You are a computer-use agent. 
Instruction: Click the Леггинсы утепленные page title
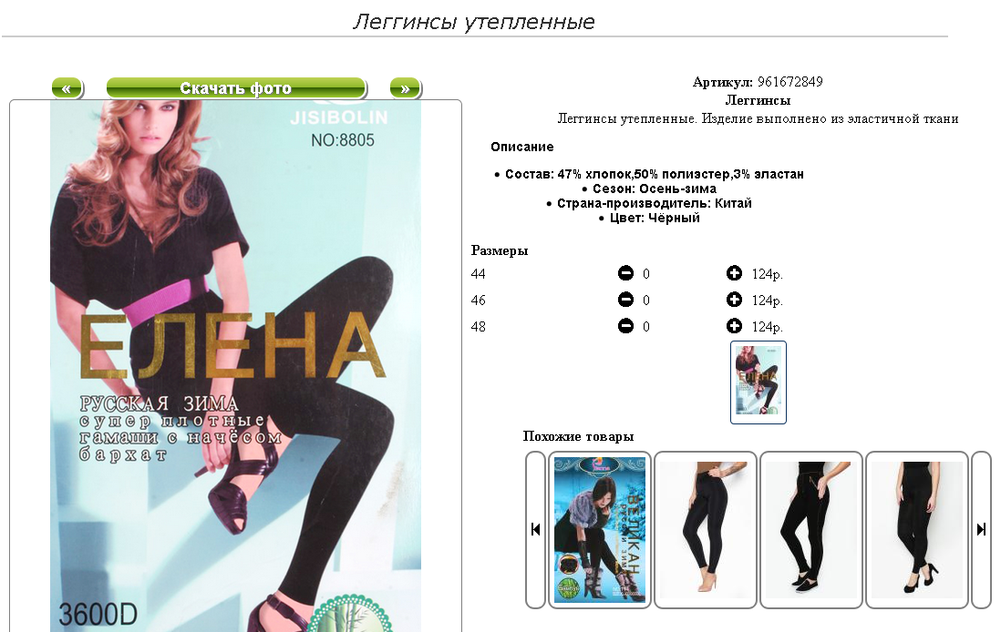(x=474, y=22)
